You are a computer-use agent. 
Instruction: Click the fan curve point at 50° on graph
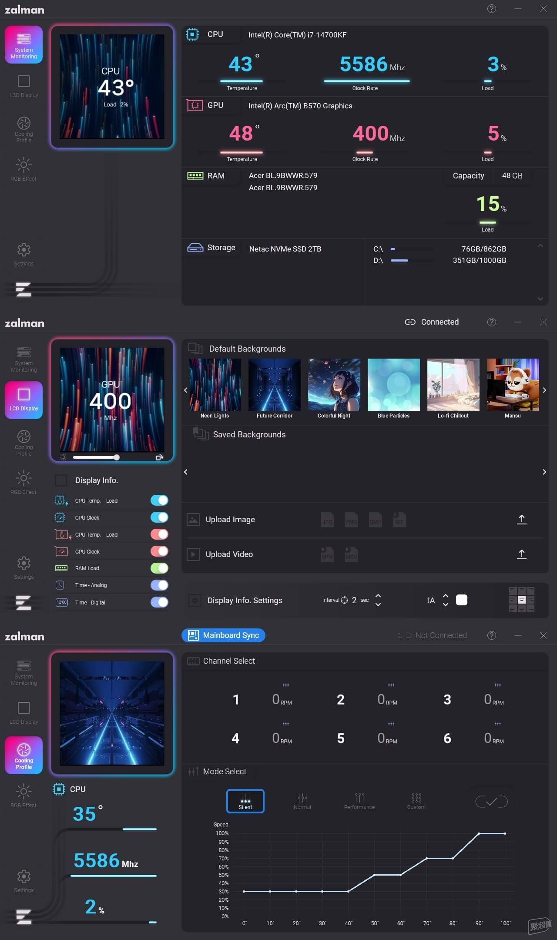click(374, 875)
